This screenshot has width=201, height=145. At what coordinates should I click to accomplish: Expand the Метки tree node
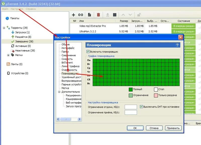point(8,55)
